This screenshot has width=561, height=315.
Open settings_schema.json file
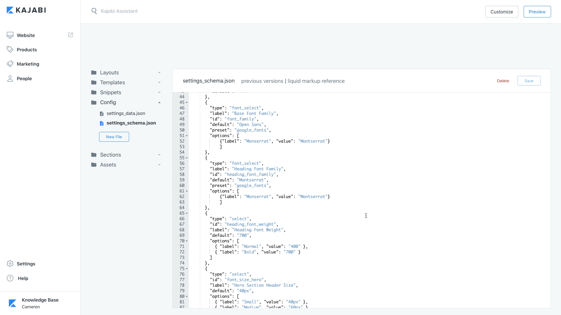coord(131,123)
